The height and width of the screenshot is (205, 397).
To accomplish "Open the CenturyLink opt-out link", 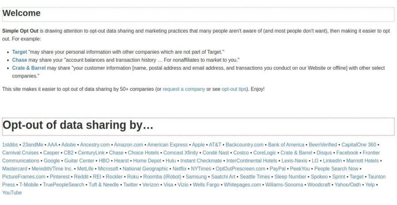I will 91,153.
